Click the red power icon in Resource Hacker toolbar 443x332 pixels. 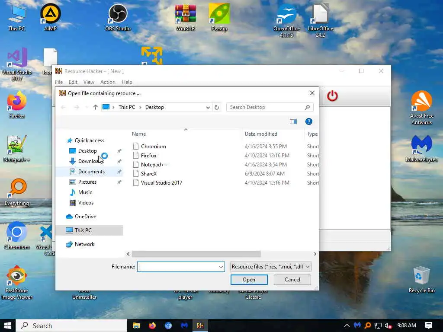pyautogui.click(x=332, y=96)
